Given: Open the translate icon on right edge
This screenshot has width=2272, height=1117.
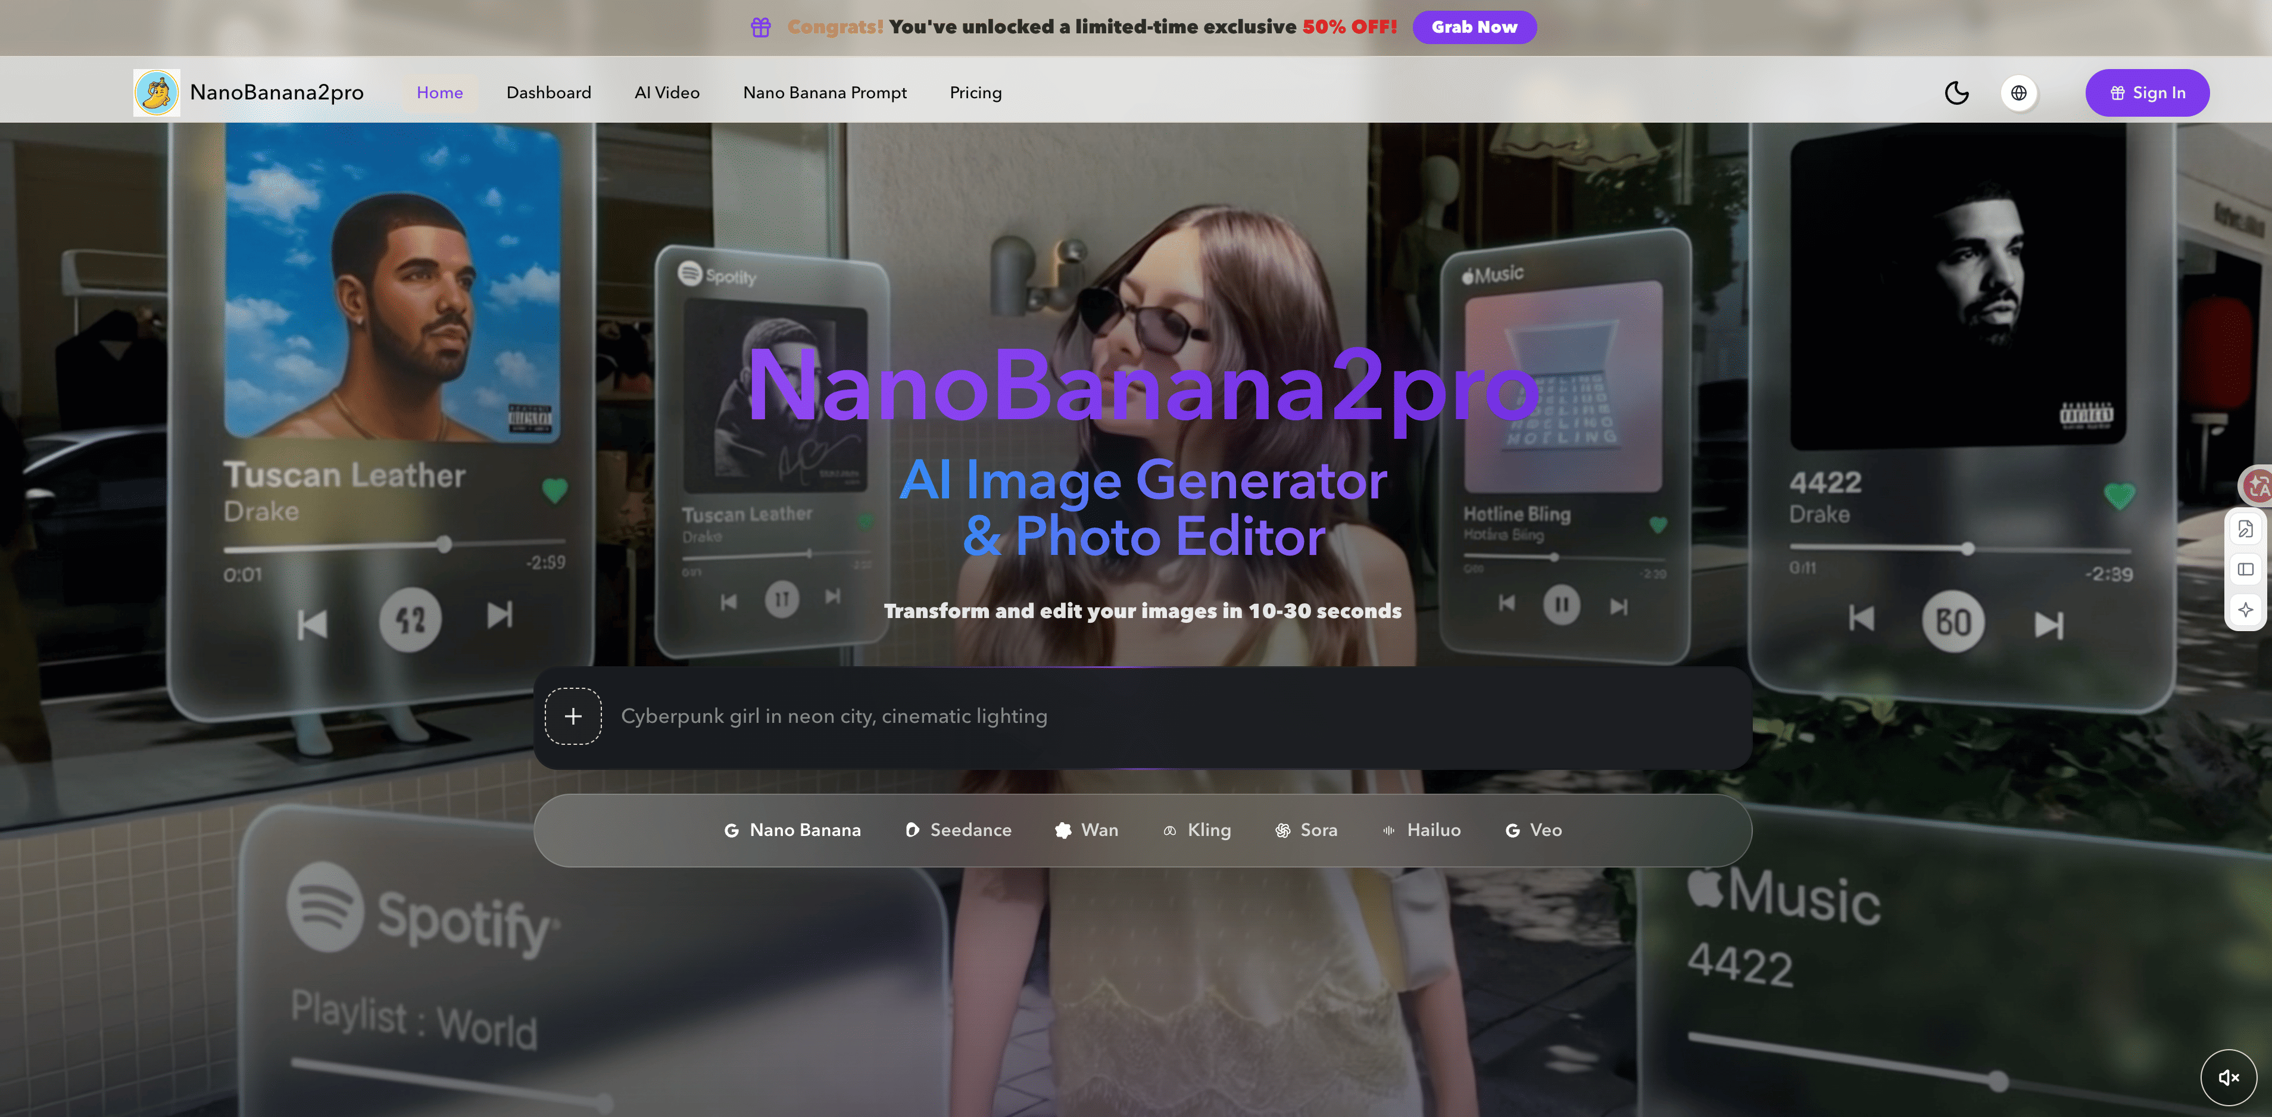Looking at the screenshot, I should coord(2256,485).
